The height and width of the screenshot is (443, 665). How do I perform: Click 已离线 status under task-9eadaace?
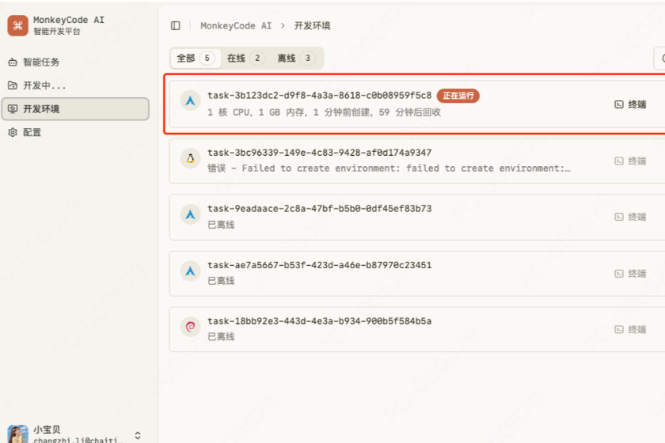[221, 225]
